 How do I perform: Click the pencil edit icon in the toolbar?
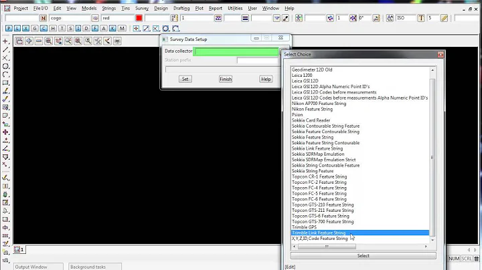click(x=445, y=18)
